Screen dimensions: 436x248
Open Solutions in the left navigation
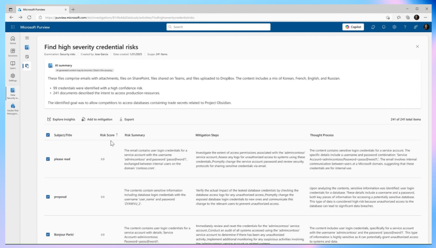pyautogui.click(x=13, y=53)
